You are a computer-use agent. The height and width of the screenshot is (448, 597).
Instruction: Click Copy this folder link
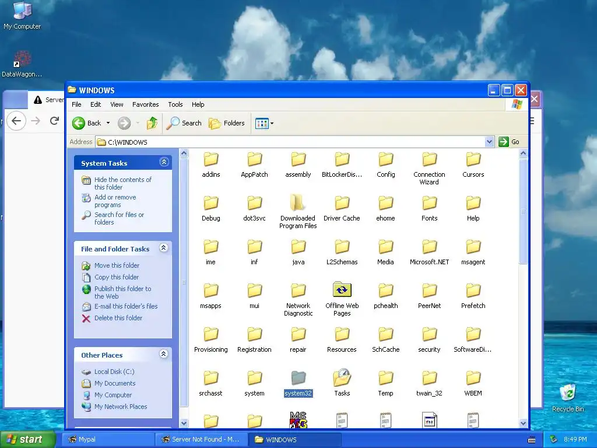116,277
